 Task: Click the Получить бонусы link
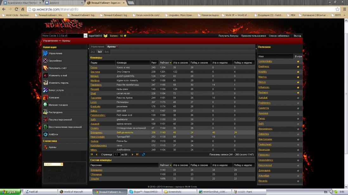pos(228,36)
